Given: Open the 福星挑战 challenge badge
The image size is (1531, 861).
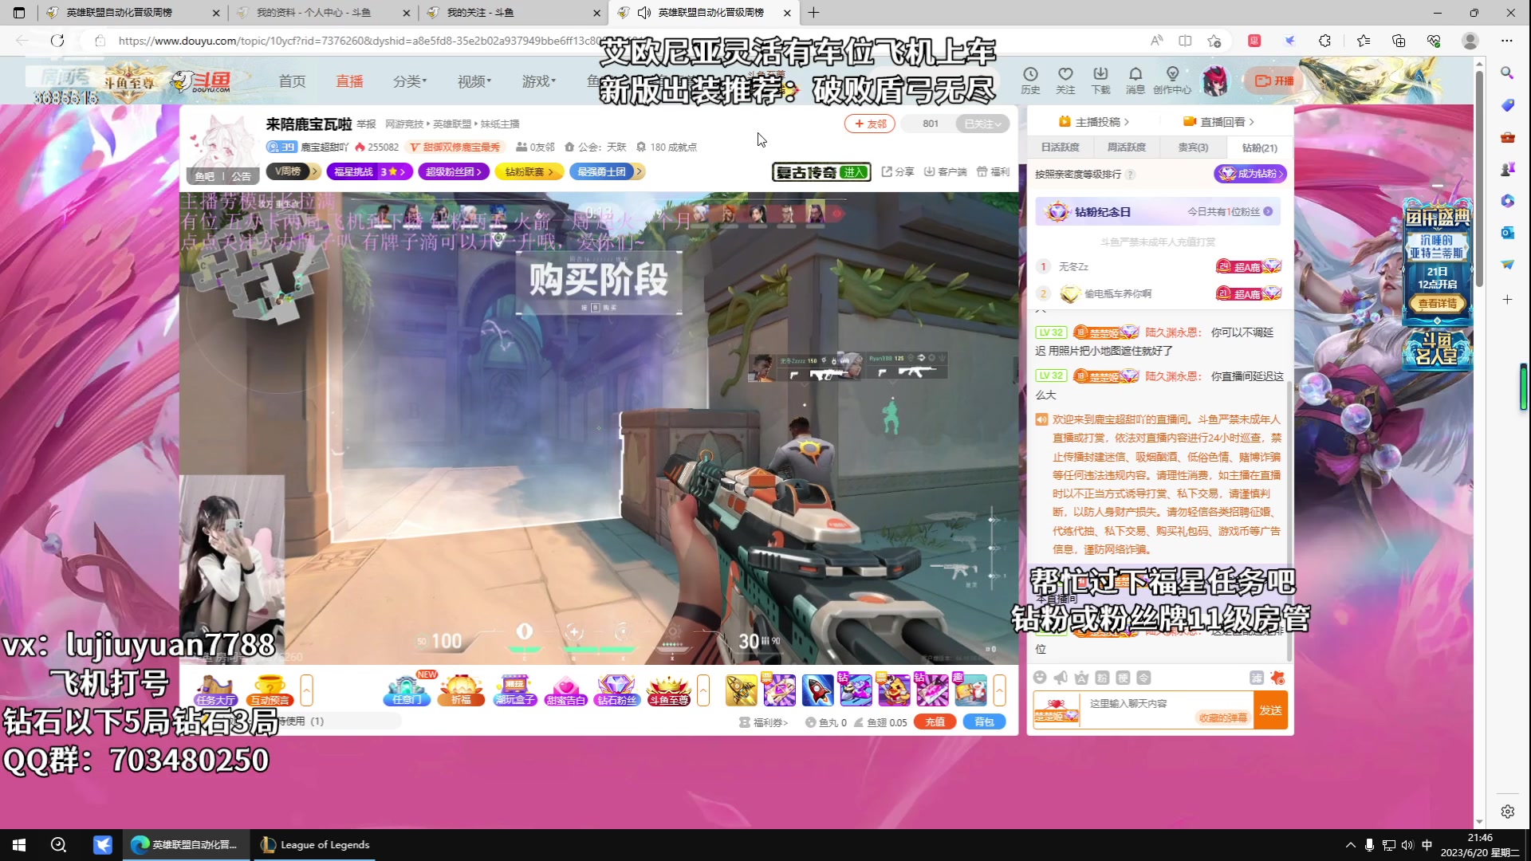Looking at the screenshot, I should coord(369,171).
